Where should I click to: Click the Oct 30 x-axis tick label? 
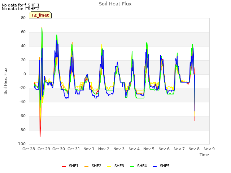[58, 149]
